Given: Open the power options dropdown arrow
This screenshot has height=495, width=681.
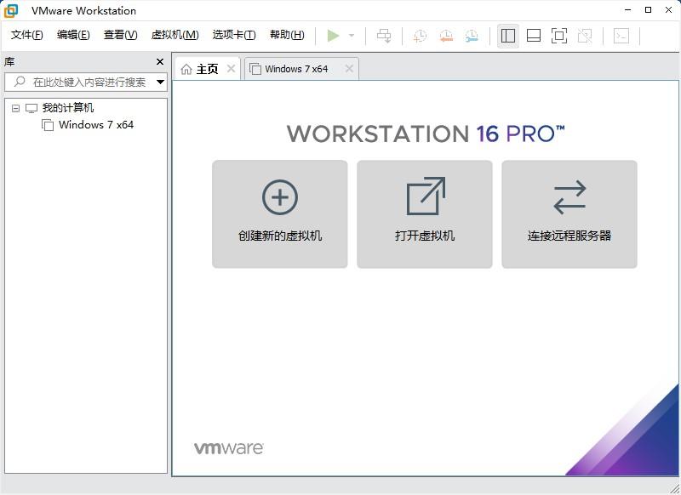Looking at the screenshot, I should click(352, 36).
